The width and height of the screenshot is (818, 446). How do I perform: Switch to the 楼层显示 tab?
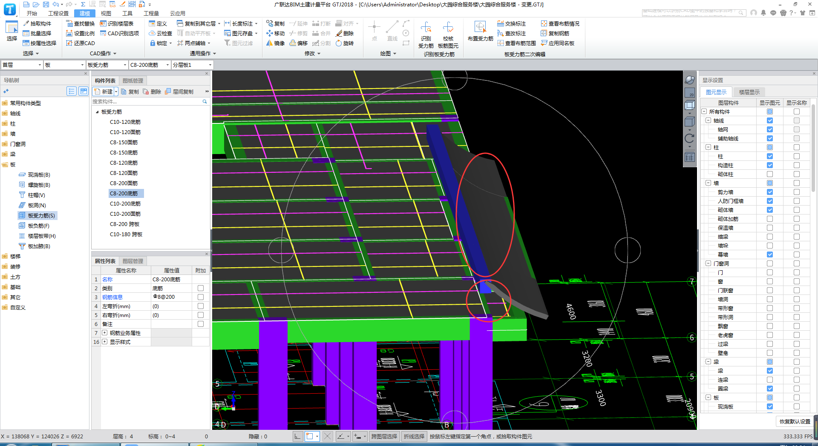(x=749, y=92)
